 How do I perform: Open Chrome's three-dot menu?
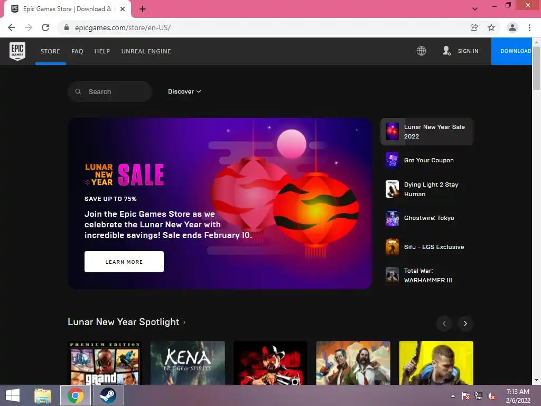tap(529, 27)
